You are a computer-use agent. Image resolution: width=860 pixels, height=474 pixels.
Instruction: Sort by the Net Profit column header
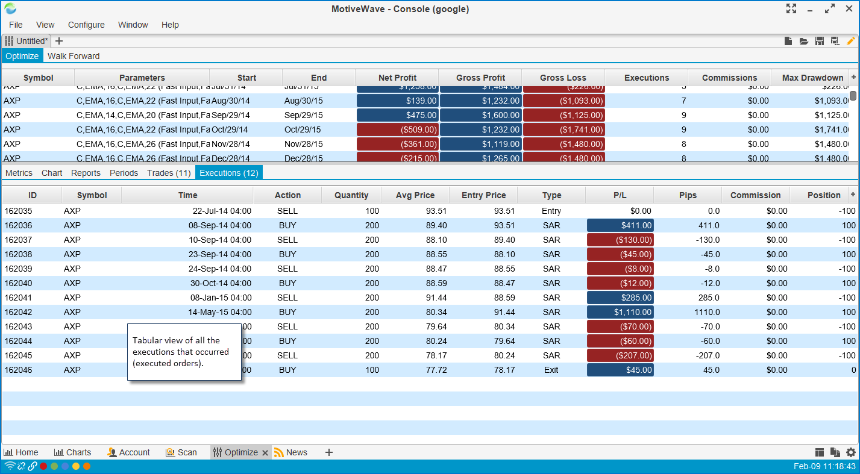[x=397, y=78]
